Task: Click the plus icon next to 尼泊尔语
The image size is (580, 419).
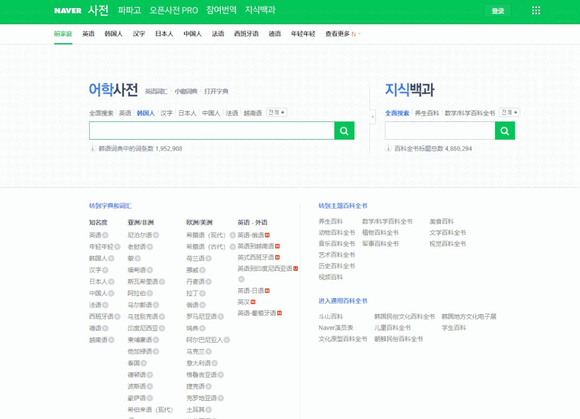Action: coord(156,235)
